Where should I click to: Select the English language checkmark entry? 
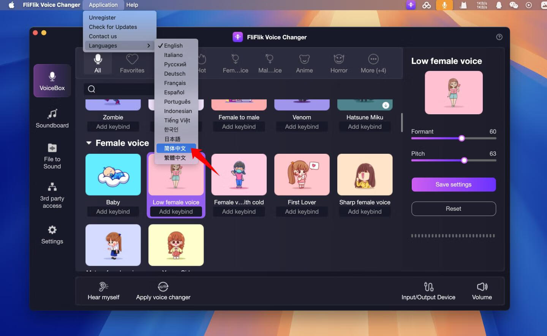[173, 45]
